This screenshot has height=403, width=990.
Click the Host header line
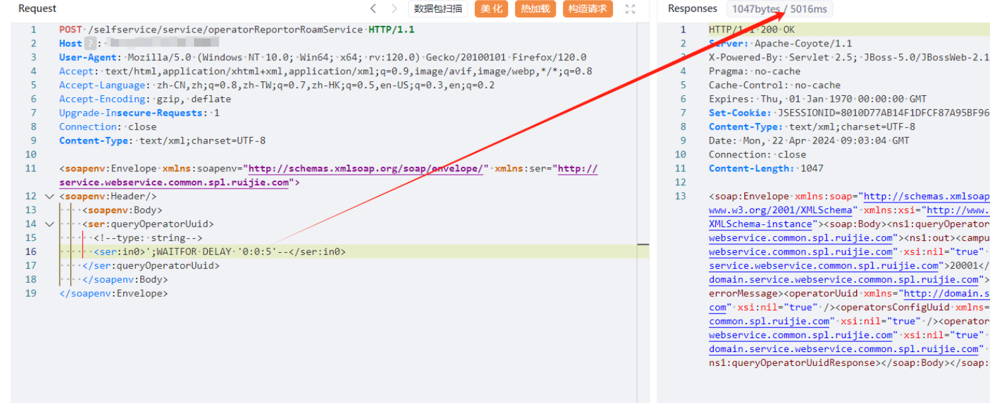139,44
